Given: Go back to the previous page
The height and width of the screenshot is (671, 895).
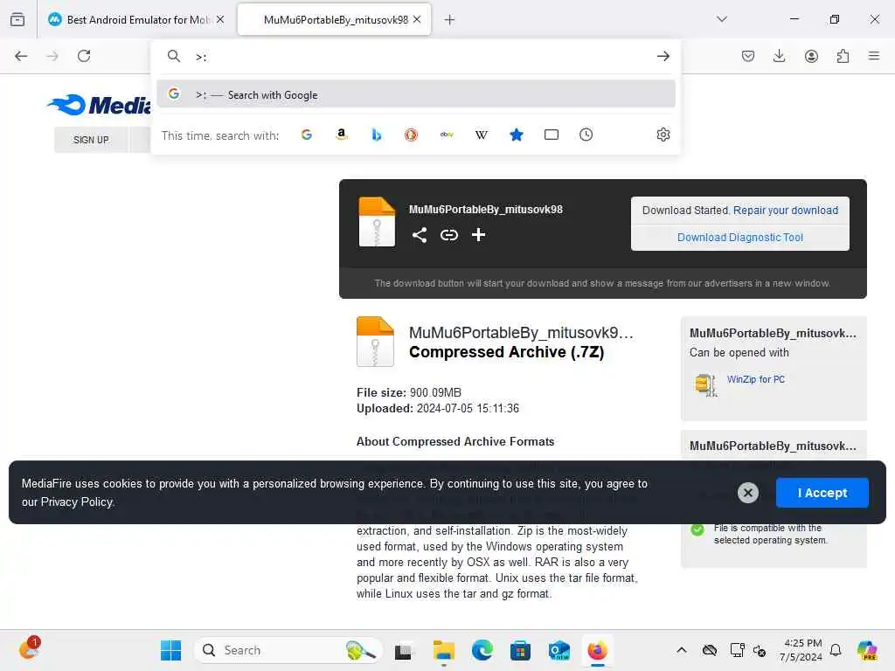Looking at the screenshot, I should tap(21, 56).
